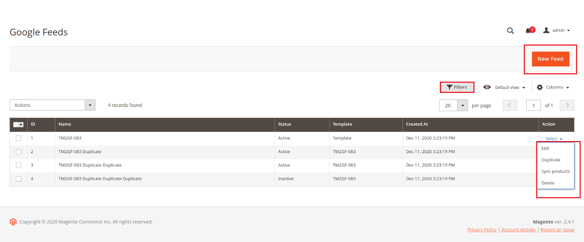Choose Sync products from the action menu
The height and width of the screenshot is (242, 584).
[x=556, y=171]
